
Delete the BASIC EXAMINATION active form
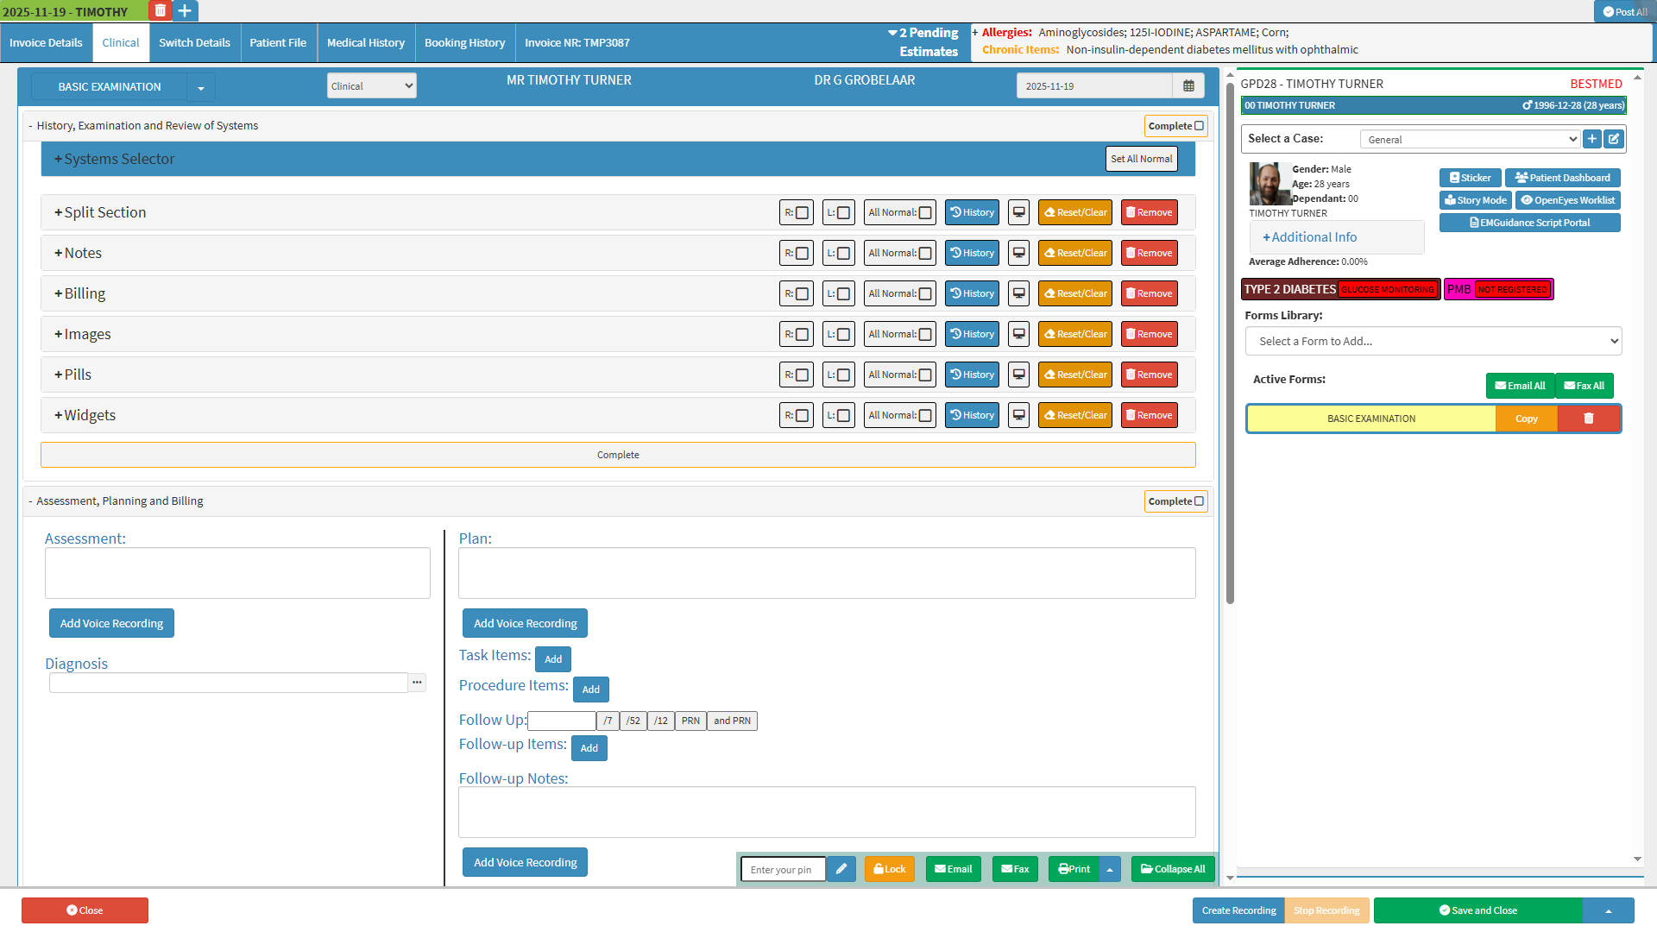[1589, 419]
